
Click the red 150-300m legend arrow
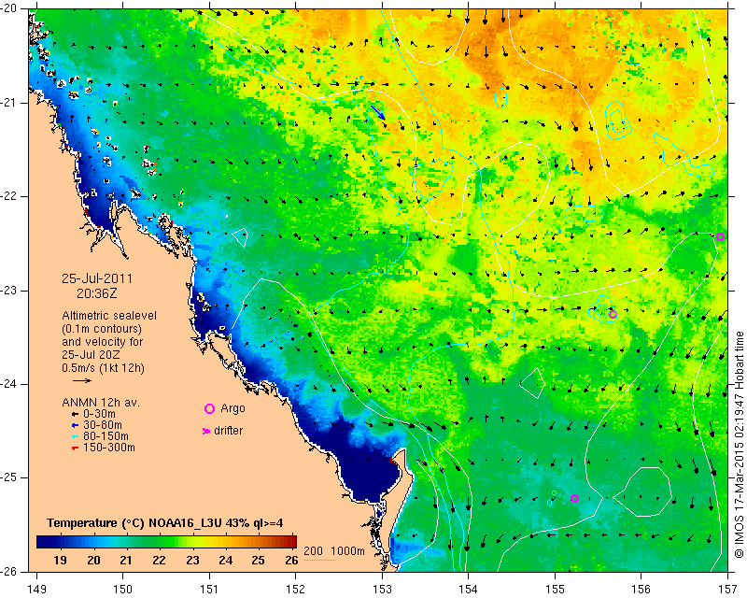pos(75,448)
